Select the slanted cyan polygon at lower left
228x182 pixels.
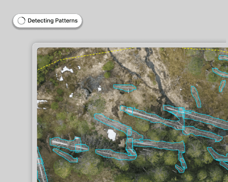(65, 155)
